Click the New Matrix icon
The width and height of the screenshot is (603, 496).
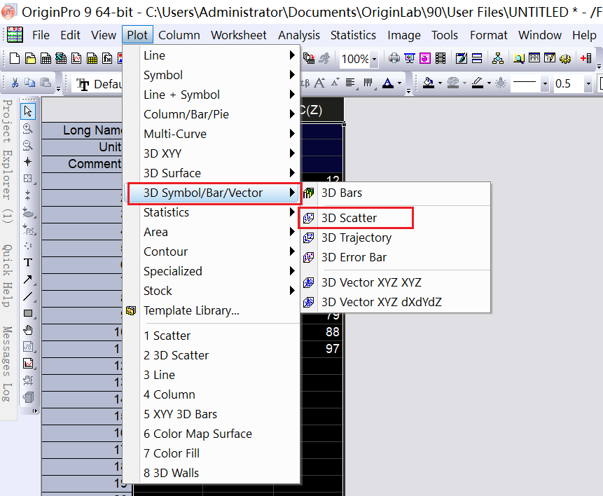click(x=92, y=58)
